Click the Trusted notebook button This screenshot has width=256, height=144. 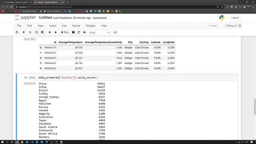click(x=213, y=26)
